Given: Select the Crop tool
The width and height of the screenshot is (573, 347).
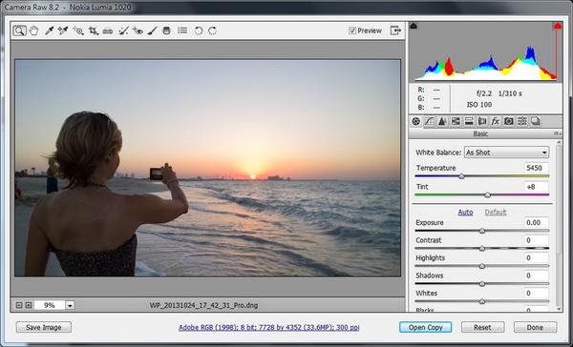Looking at the screenshot, I should 94,31.
